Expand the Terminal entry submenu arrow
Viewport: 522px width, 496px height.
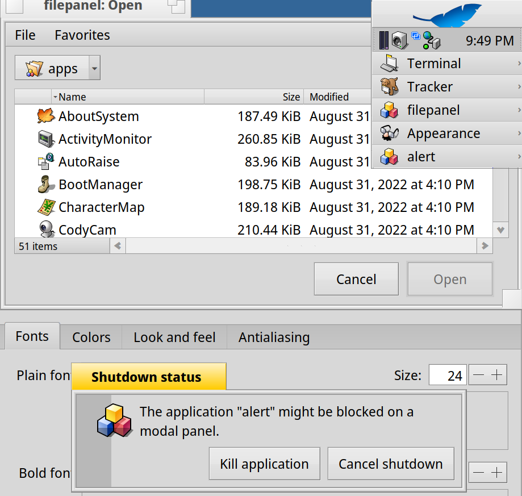pyautogui.click(x=519, y=63)
